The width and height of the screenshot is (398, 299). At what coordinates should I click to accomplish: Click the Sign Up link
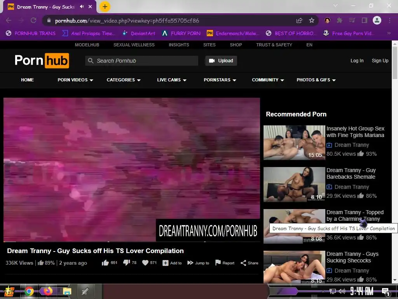tap(380, 61)
